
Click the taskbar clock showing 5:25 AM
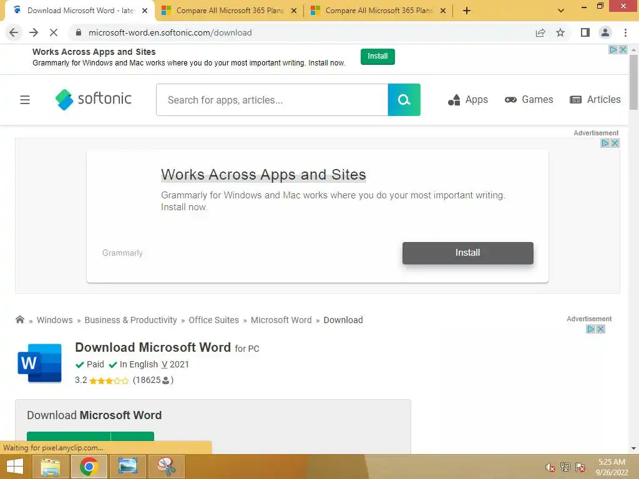[x=612, y=467]
